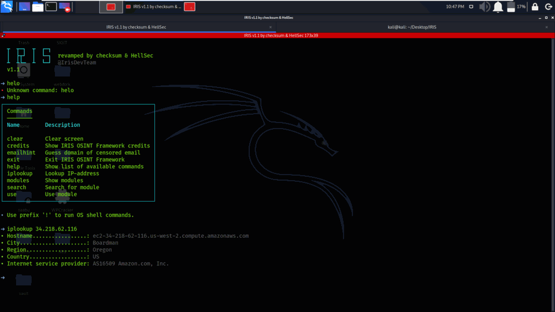The image size is (555, 312).
Task: Click the 'use' command name
Action: (12, 195)
